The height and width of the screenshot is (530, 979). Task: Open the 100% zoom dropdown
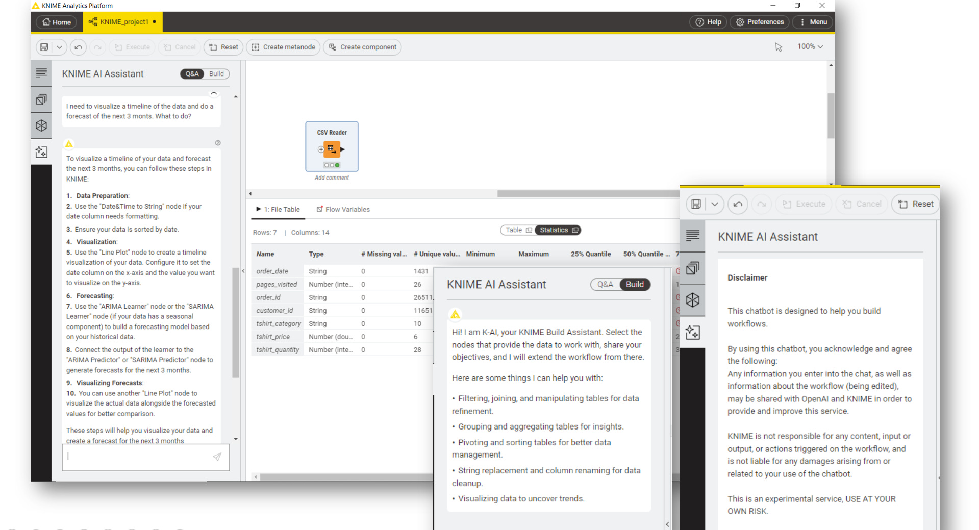click(810, 46)
